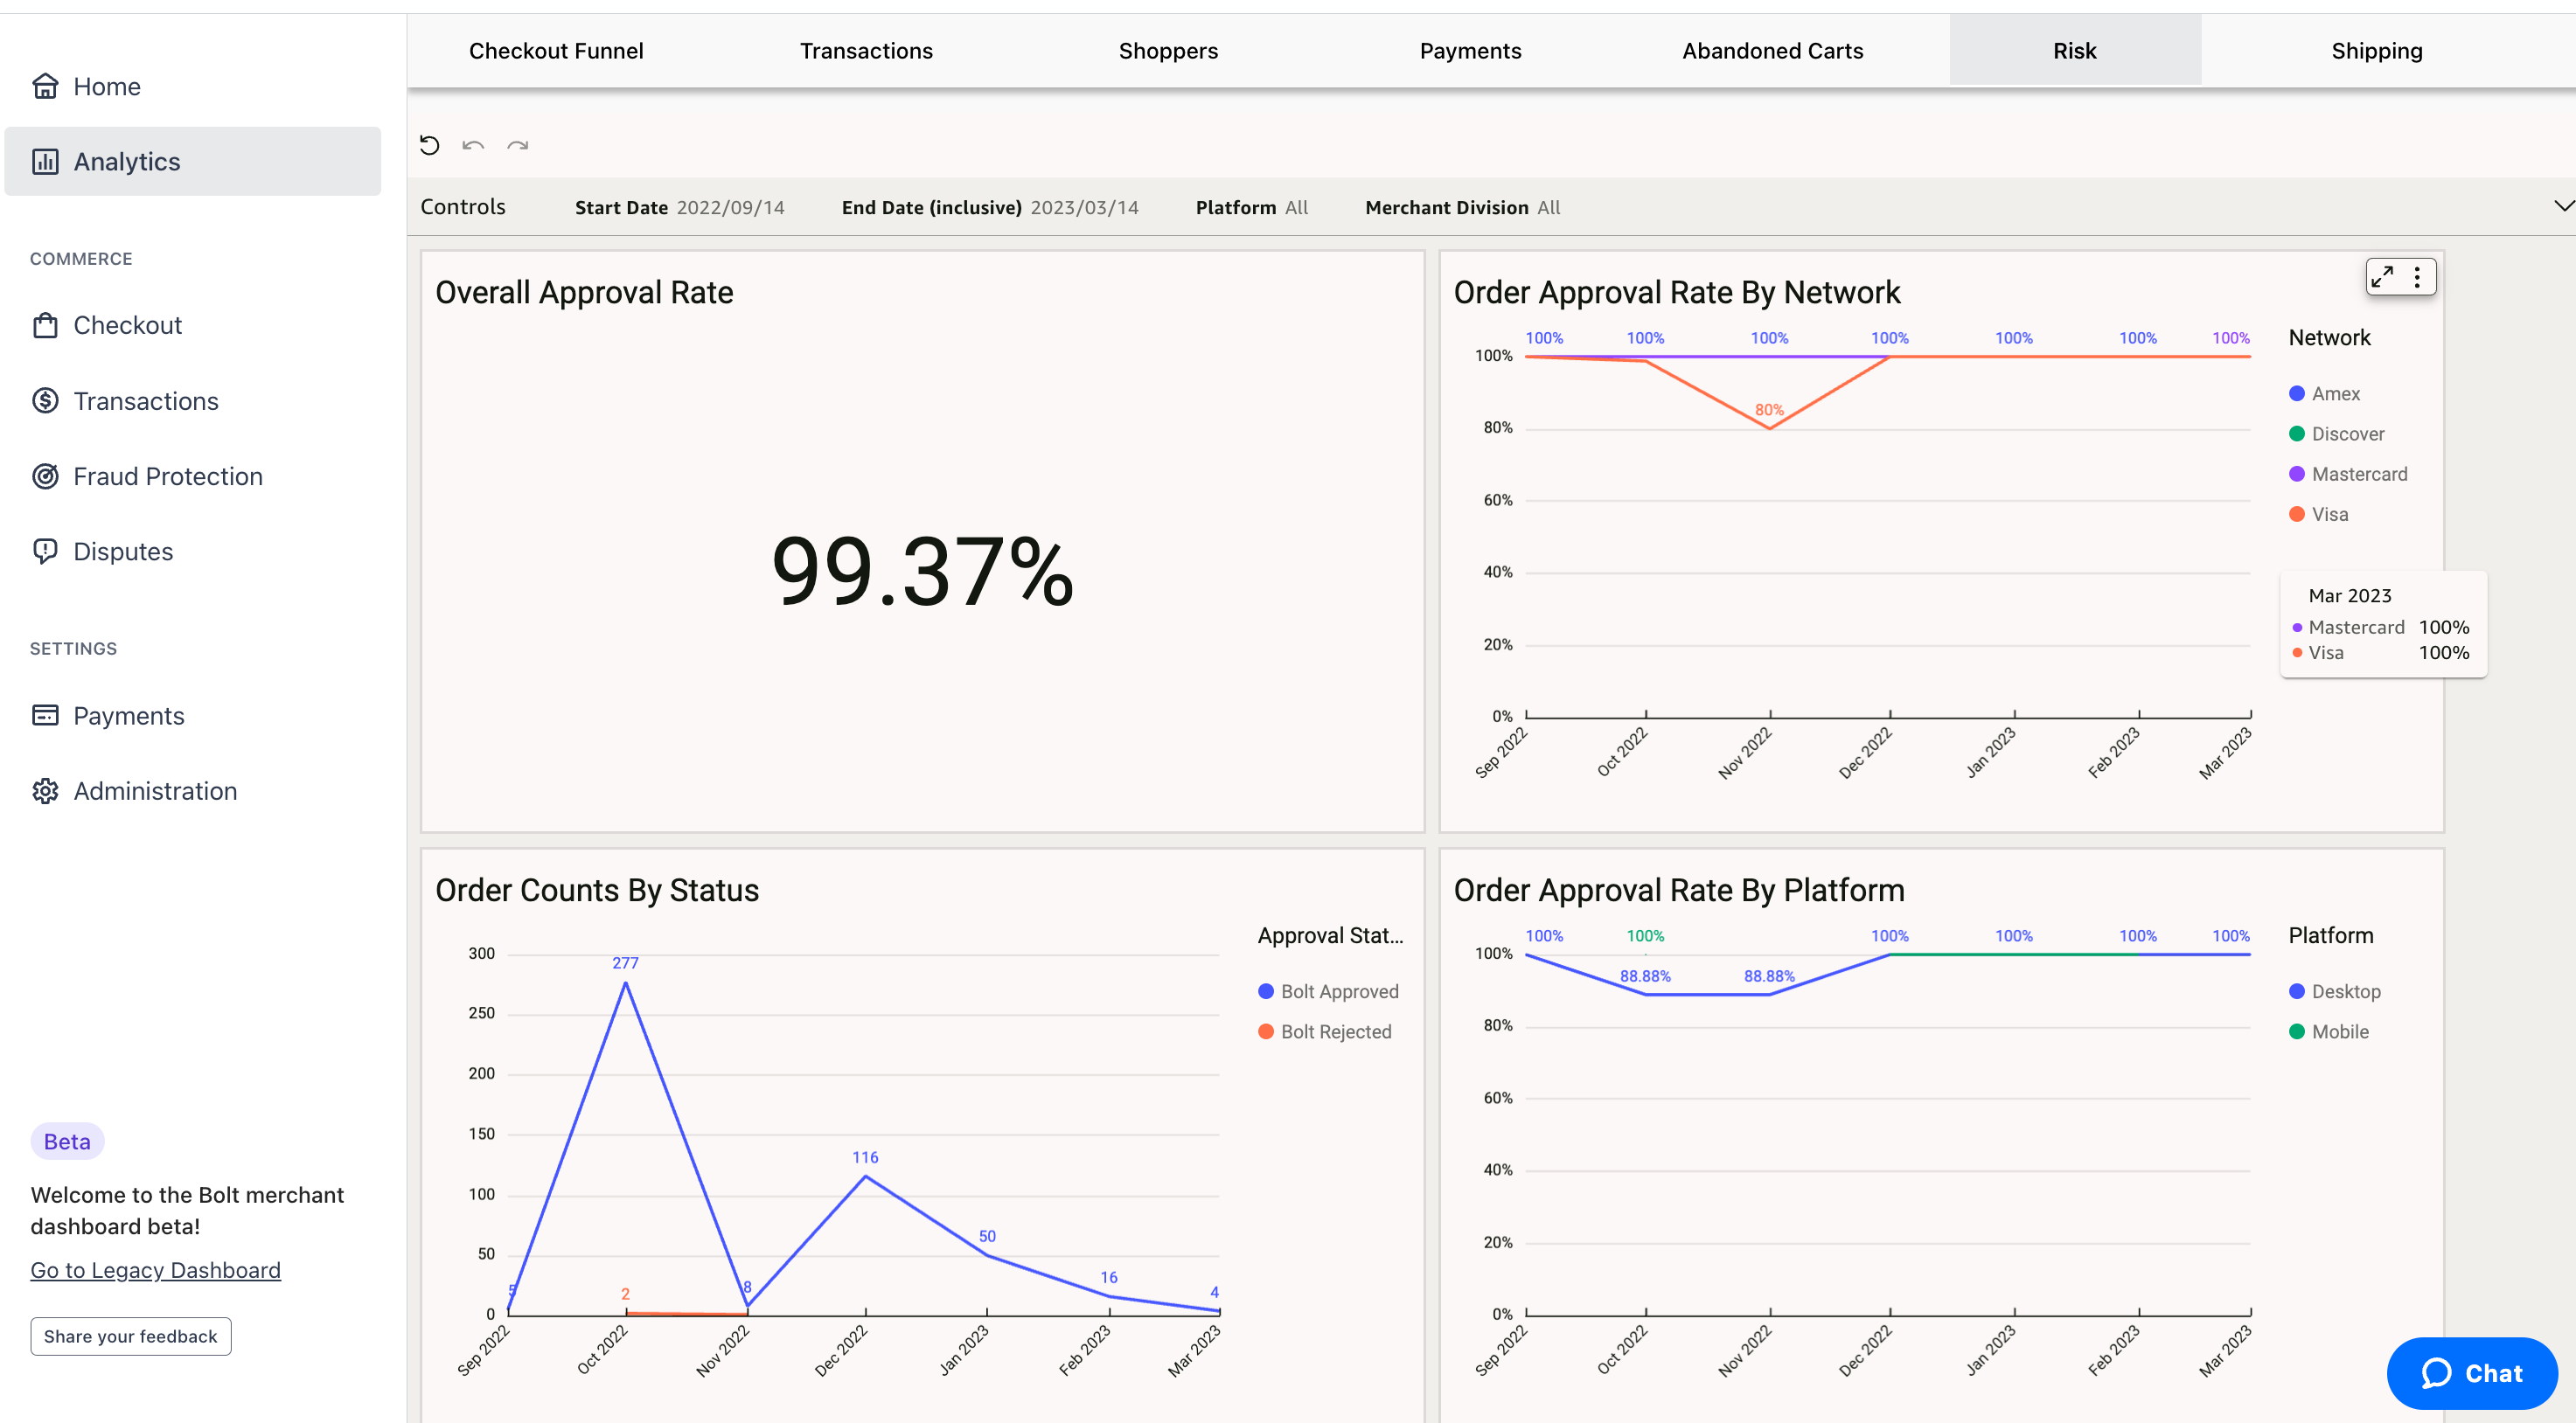
Task: Click the Overall Approval Rate title
Action: [x=584, y=292]
